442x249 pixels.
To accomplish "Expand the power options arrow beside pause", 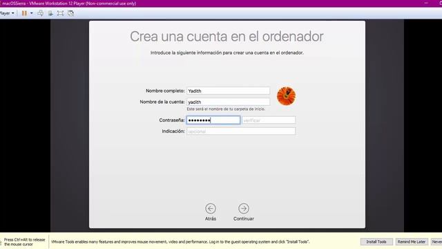I will coord(31,13).
